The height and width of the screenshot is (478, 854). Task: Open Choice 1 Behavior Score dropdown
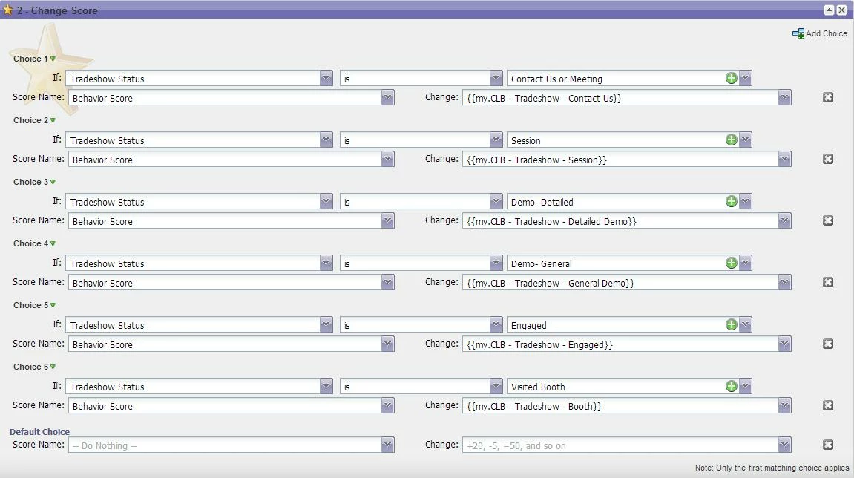387,98
